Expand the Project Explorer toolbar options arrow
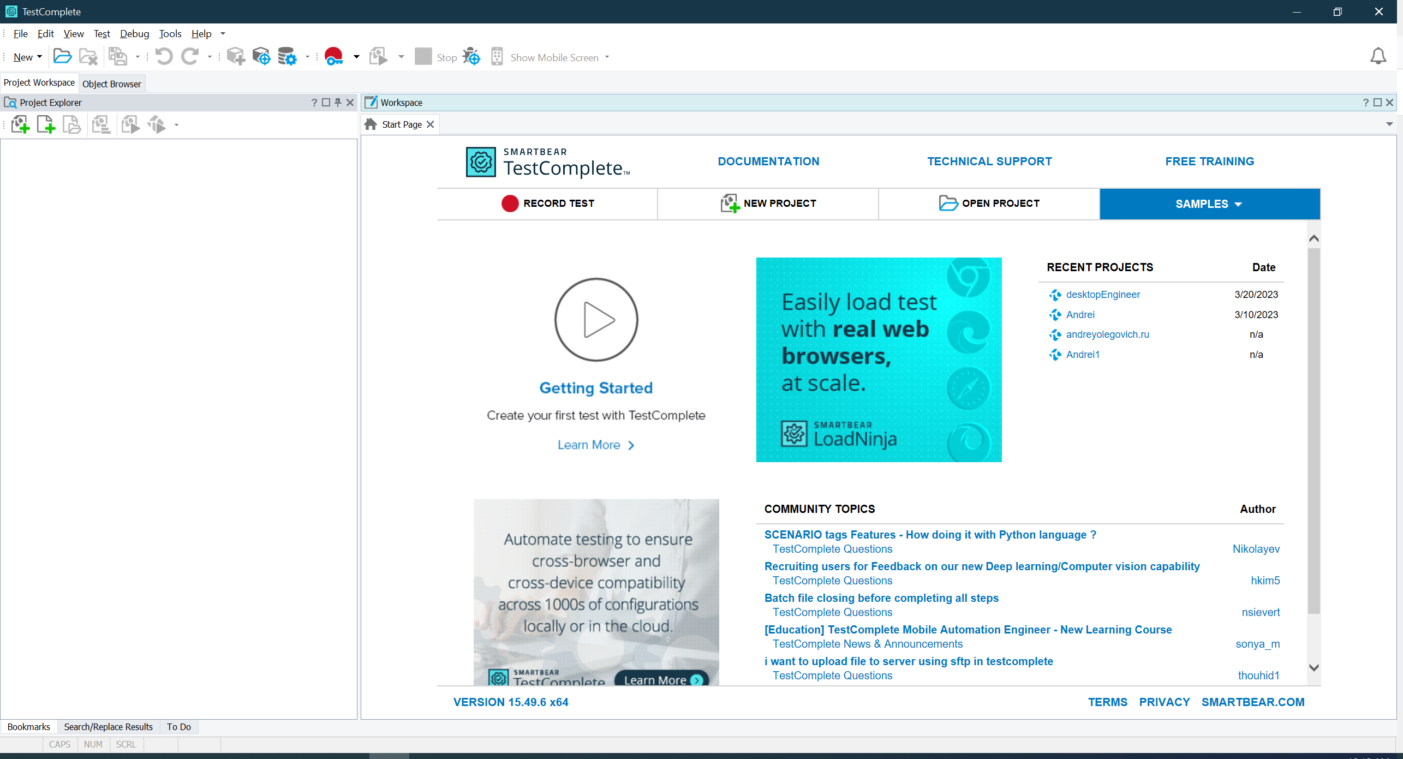The width and height of the screenshot is (1403, 759). pyautogui.click(x=176, y=125)
